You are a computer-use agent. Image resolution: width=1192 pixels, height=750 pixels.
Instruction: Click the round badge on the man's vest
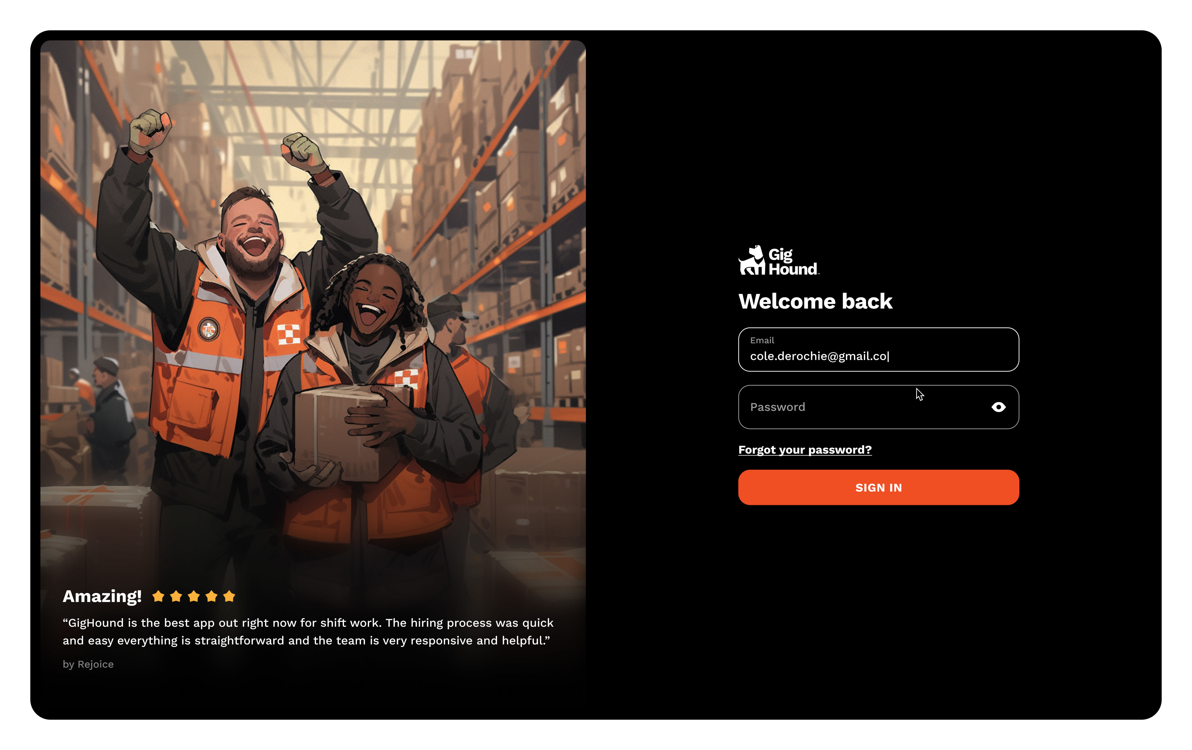tap(208, 329)
